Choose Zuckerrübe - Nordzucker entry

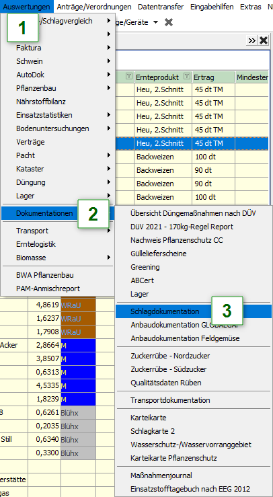pyautogui.click(x=194, y=356)
